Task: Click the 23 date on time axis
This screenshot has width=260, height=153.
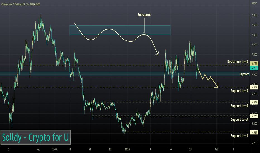Action: click(191, 150)
